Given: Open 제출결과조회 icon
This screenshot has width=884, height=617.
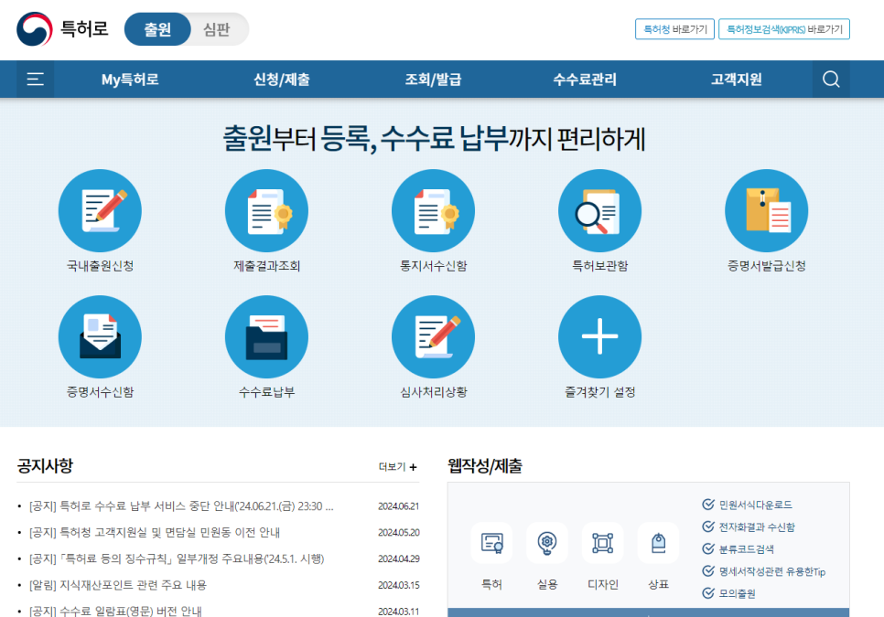Looking at the screenshot, I should point(266,211).
